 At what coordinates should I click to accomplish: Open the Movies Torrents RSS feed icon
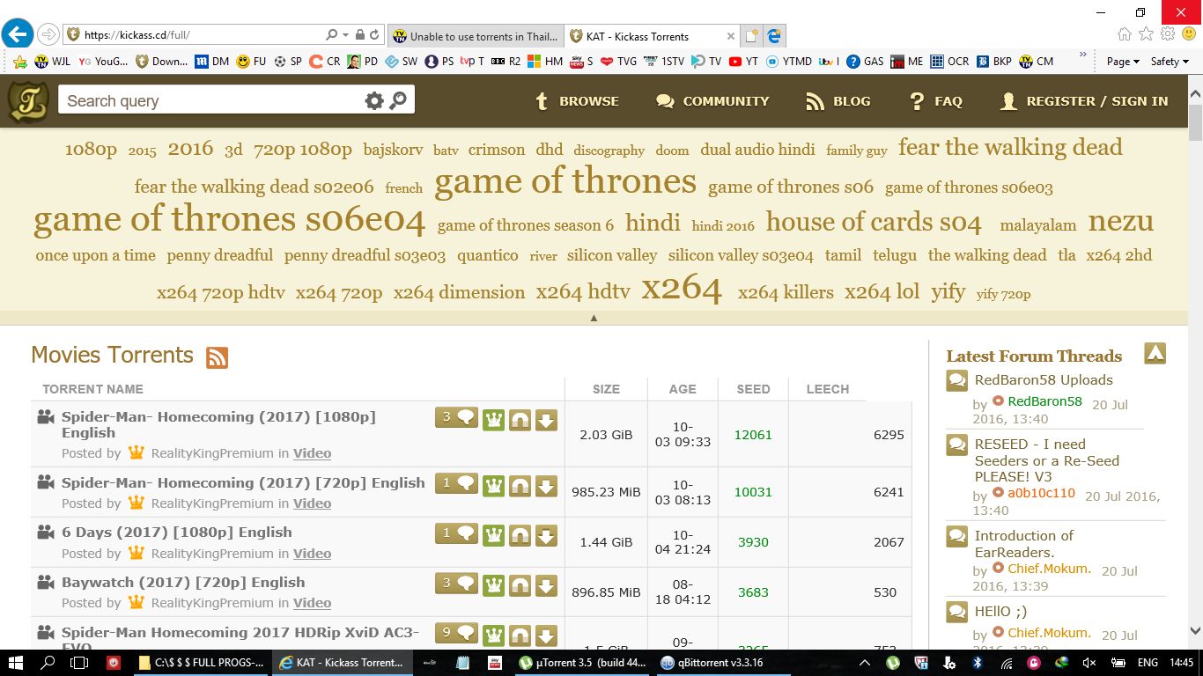click(x=217, y=357)
